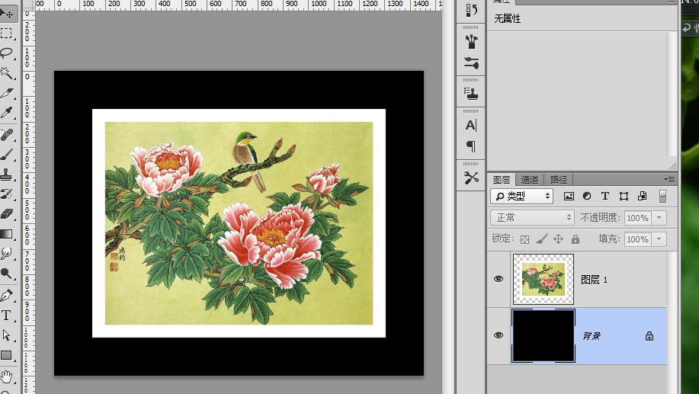This screenshot has width=699, height=394.
Task: Select the Dodge tool
Action: [x=7, y=274]
